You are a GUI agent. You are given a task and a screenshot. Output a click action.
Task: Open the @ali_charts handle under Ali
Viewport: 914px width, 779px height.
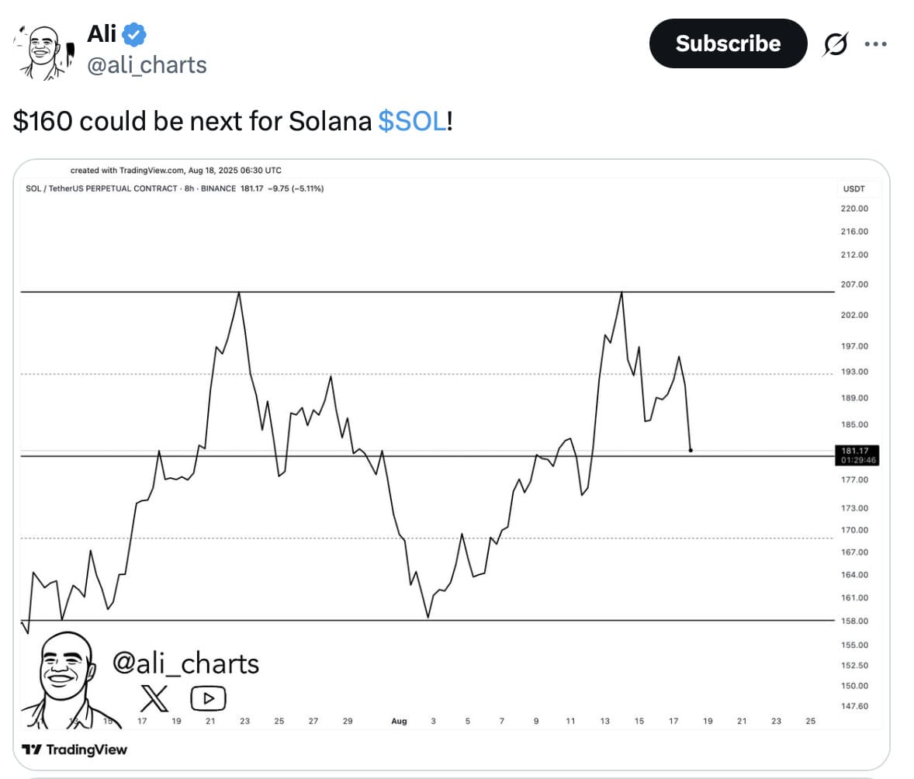(x=147, y=65)
